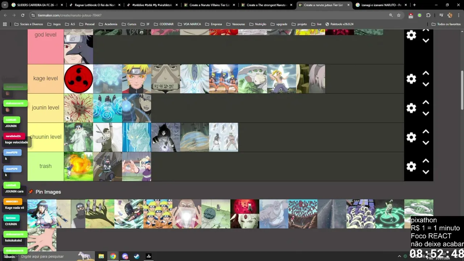This screenshot has width=464, height=261.
Task: Go back in browser history
Action: tap(5, 15)
